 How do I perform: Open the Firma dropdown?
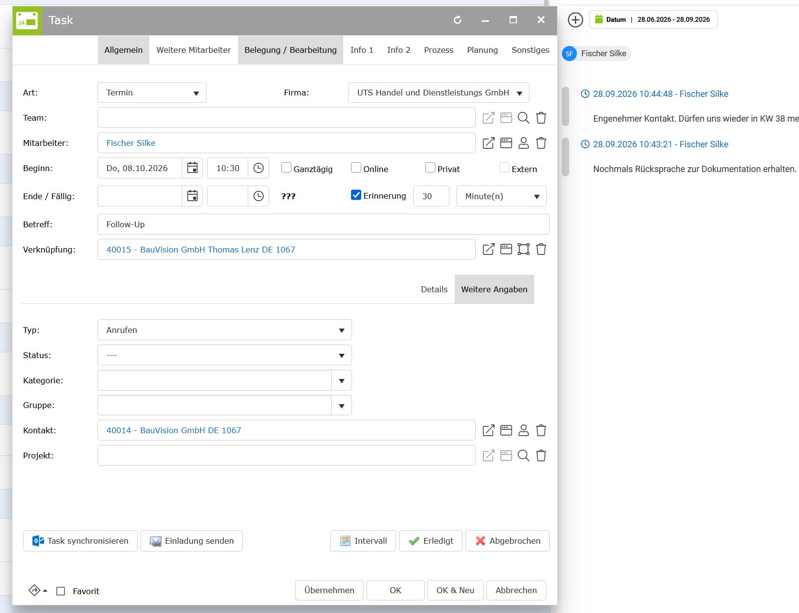click(x=439, y=93)
